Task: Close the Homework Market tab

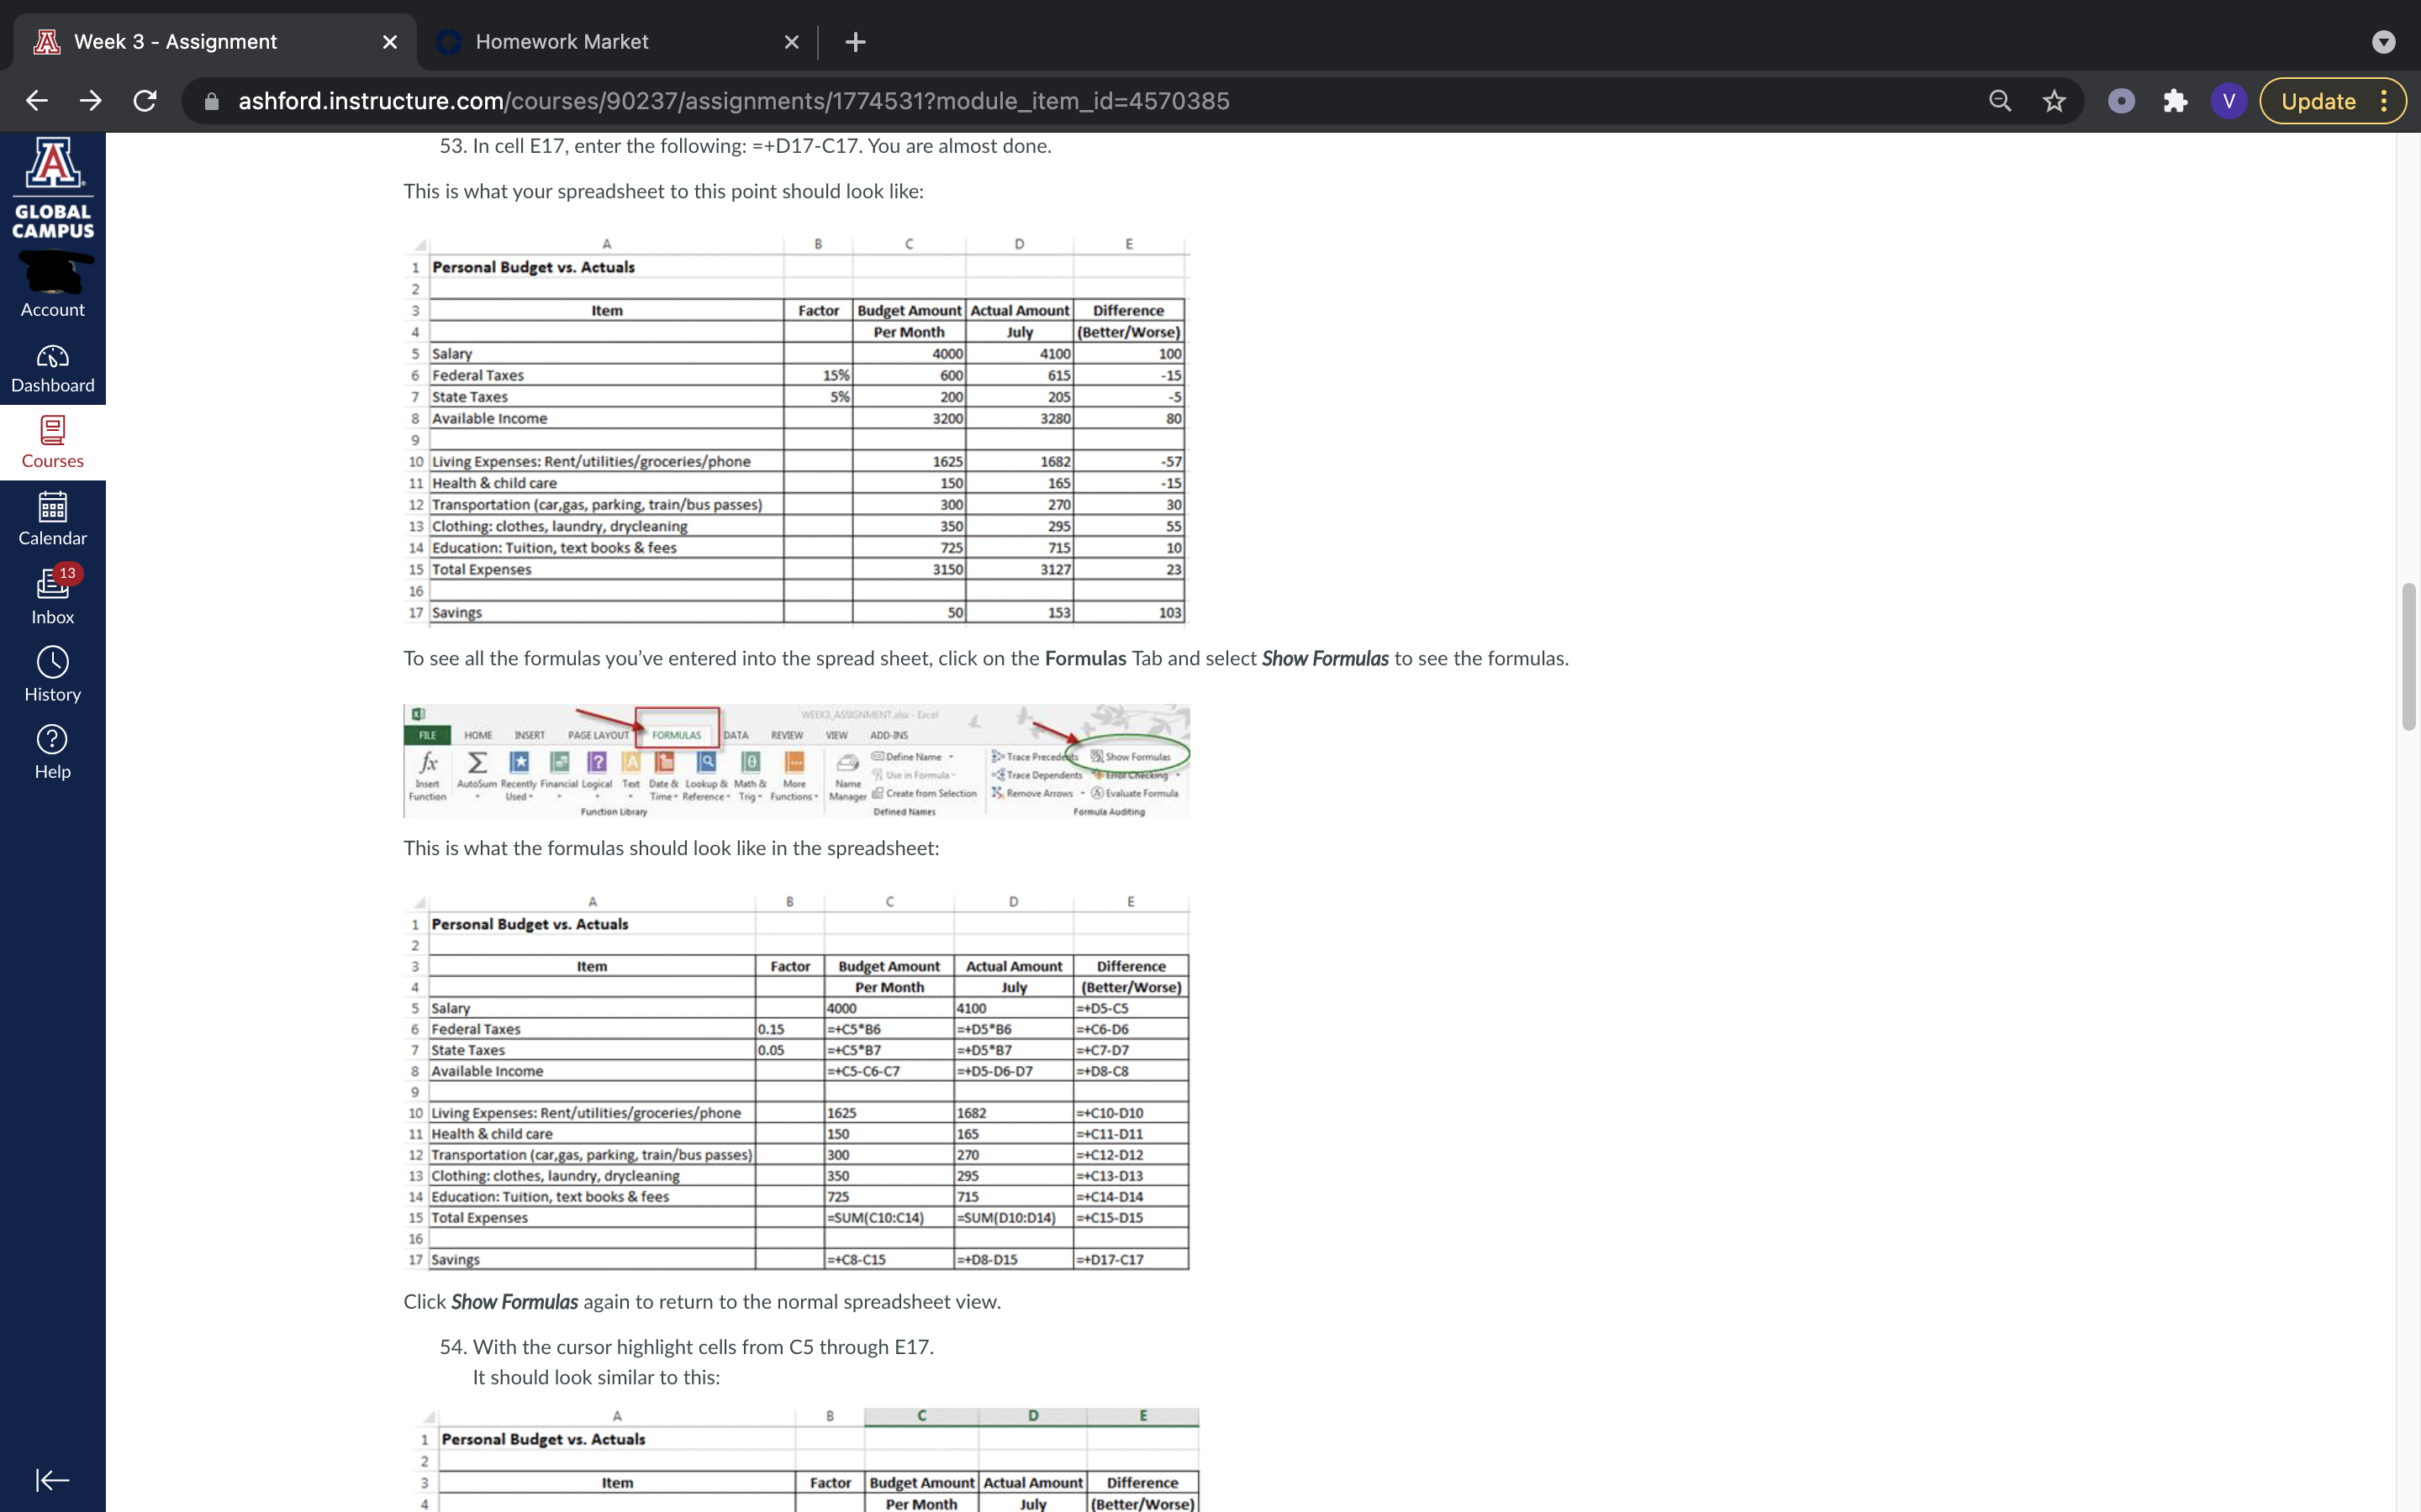Action: (x=791, y=42)
